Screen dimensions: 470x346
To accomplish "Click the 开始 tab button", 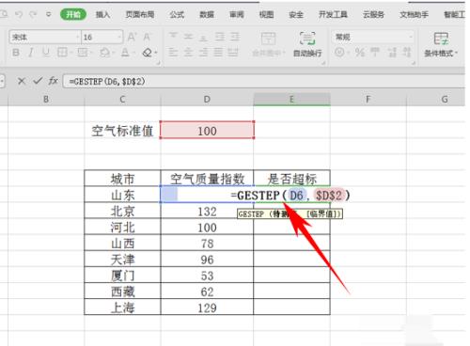I will (73, 14).
